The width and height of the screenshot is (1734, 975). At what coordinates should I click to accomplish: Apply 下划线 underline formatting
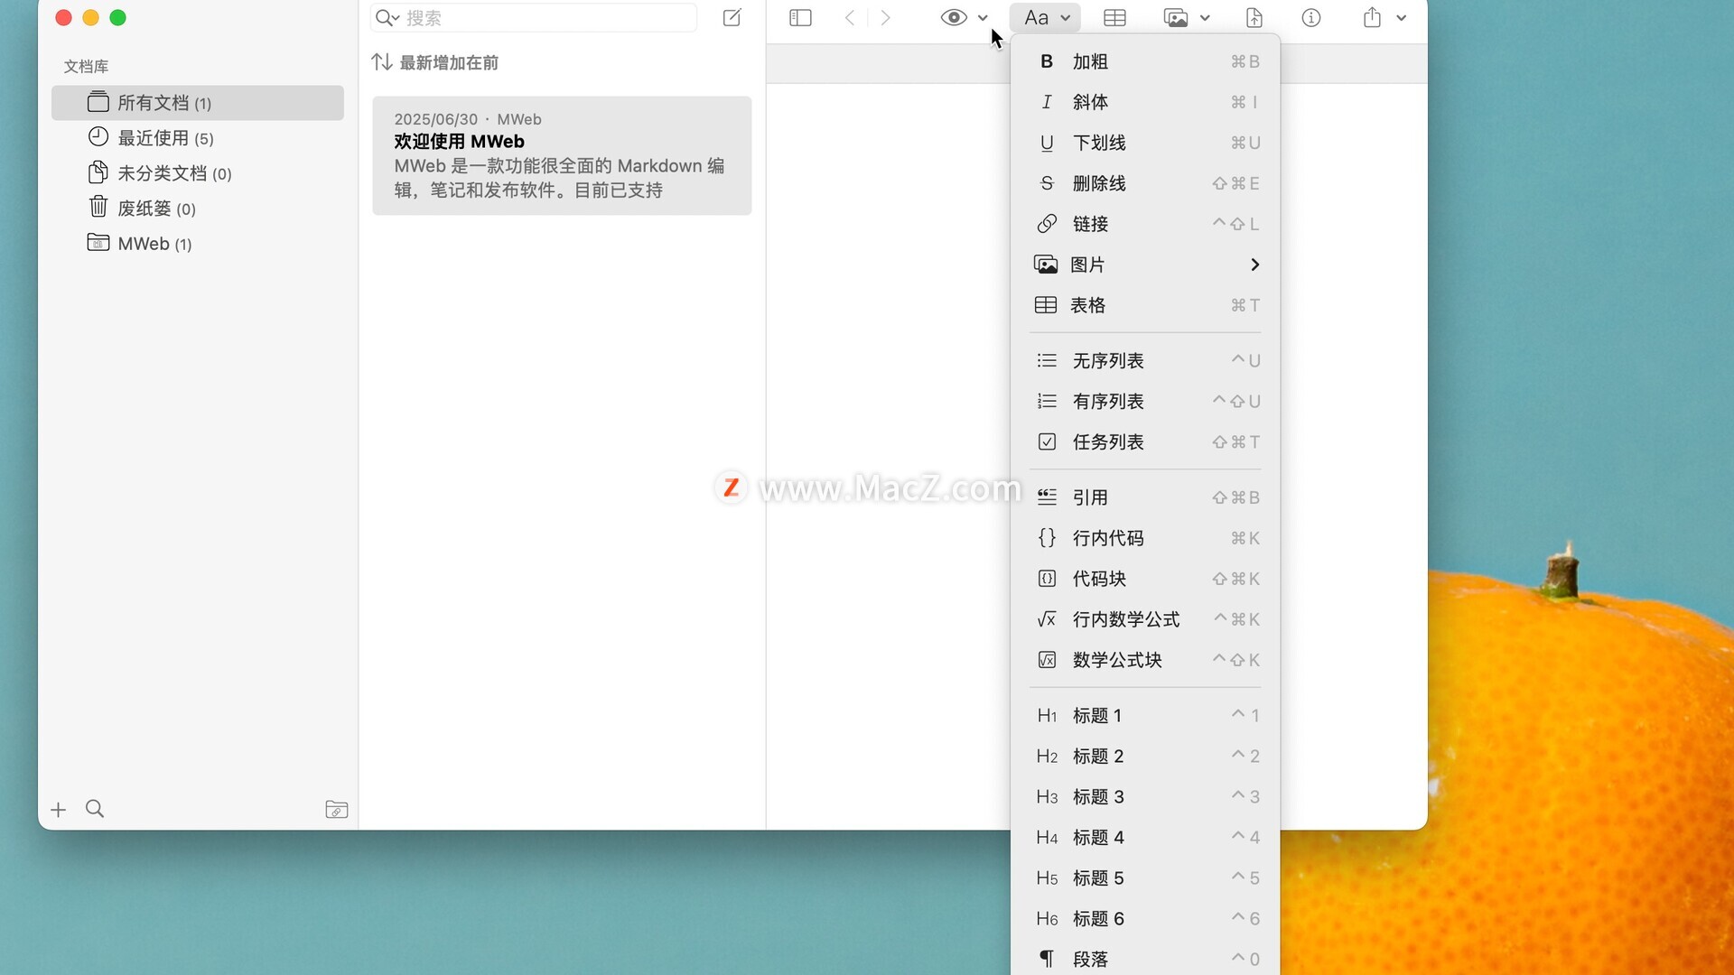tap(1145, 143)
